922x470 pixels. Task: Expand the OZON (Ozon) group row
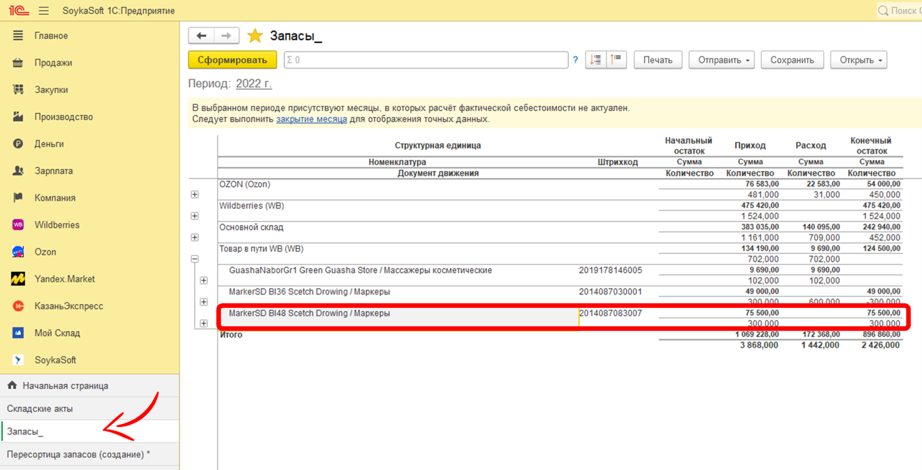(x=195, y=195)
